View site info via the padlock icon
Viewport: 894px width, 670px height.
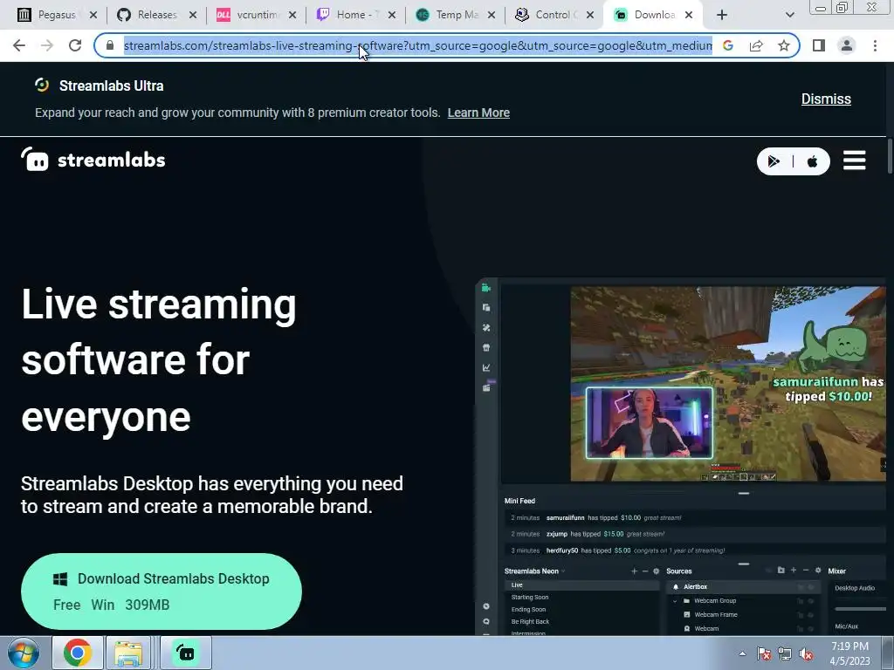[109, 45]
